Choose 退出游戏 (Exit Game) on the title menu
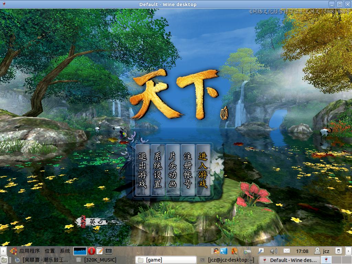352x264 pixels. [143, 170]
